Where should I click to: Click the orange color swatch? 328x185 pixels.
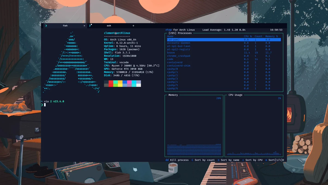pos(120,82)
